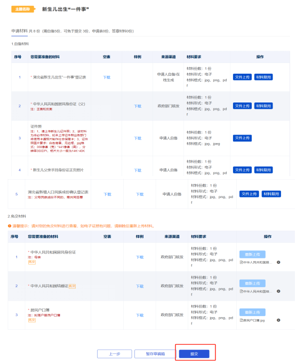Click 文件上传 for father holding ID photo
Screen dimensions: 296x363
242,170
